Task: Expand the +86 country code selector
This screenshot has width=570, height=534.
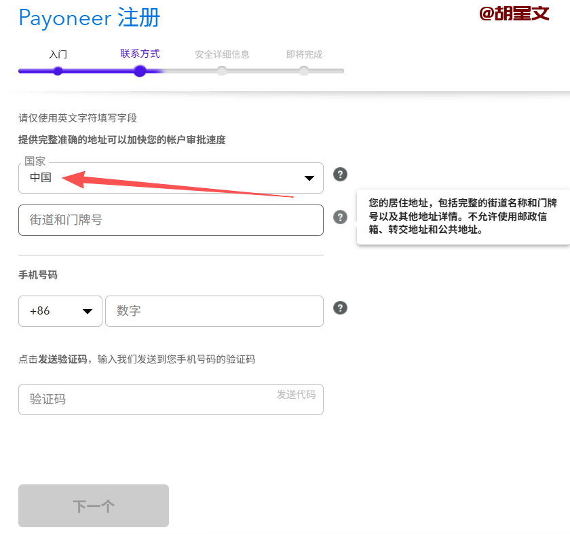Action: pyautogui.click(x=60, y=311)
